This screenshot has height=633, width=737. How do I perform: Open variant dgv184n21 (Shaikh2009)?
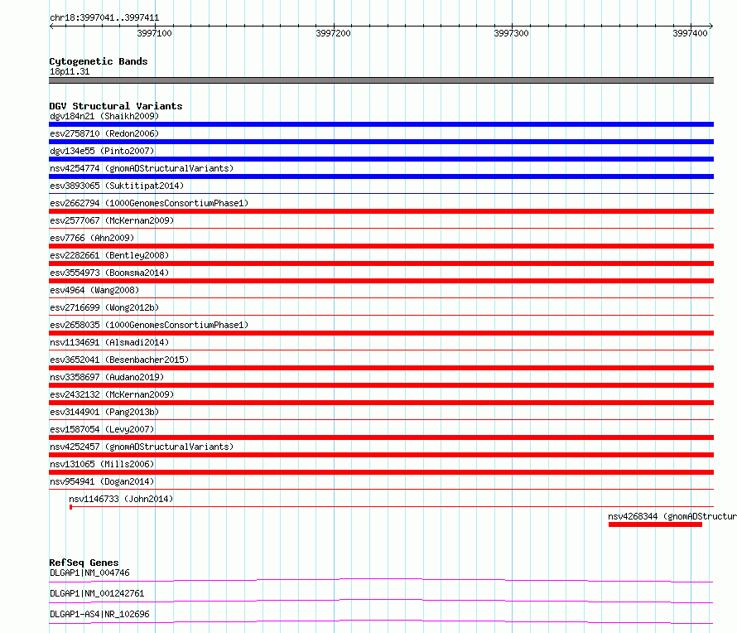(x=104, y=116)
